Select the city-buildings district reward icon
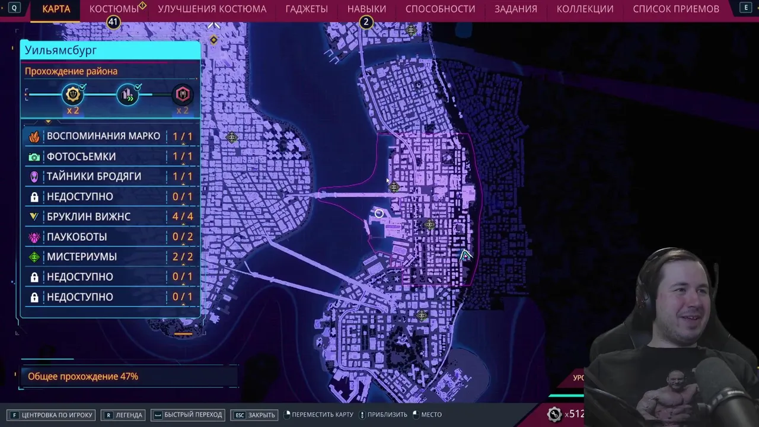759x427 pixels. point(127,94)
